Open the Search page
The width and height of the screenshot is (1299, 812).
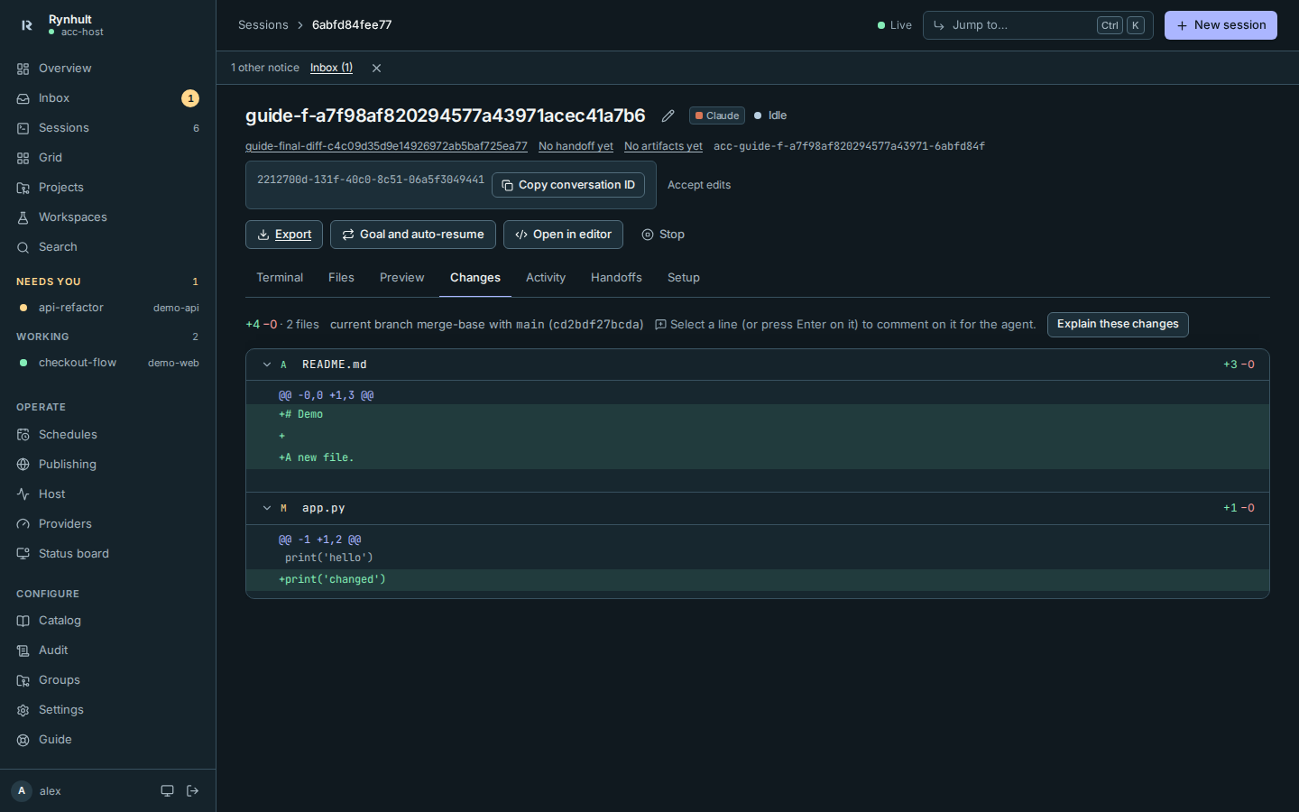click(108, 247)
